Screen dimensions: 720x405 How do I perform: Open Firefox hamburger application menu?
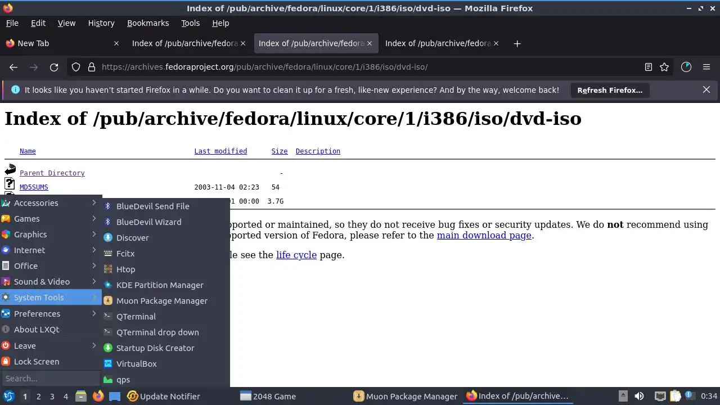coord(706,67)
